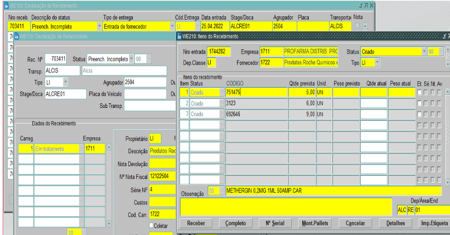The width and height of the screenshot is (450, 235).
Task: Expand the Preench. Incompleto status dropdown in WE110
Action: point(132,58)
